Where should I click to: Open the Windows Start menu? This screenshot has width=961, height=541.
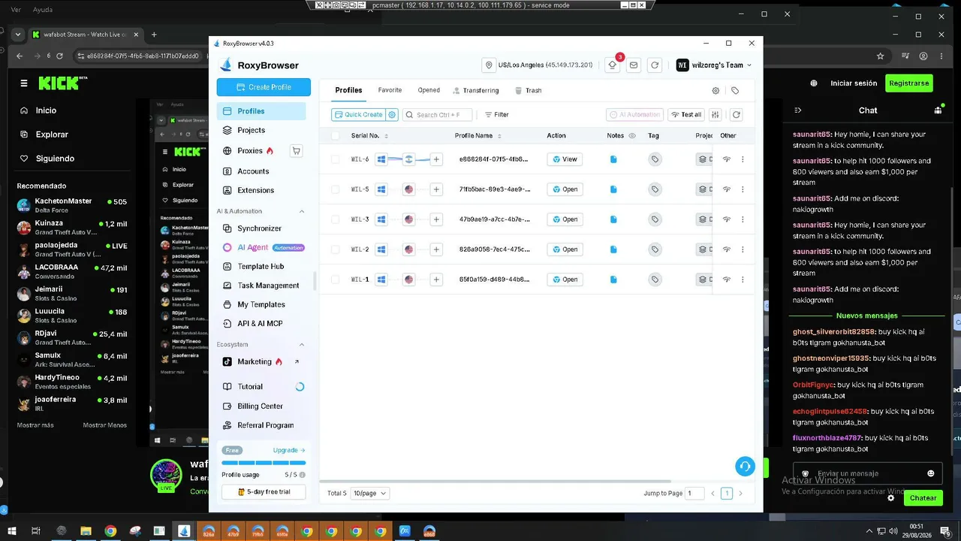pos(12,531)
